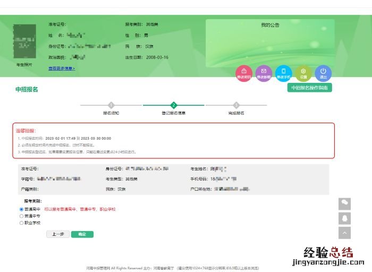Click step 3 完成报名 in progress bar

[x=236, y=105]
